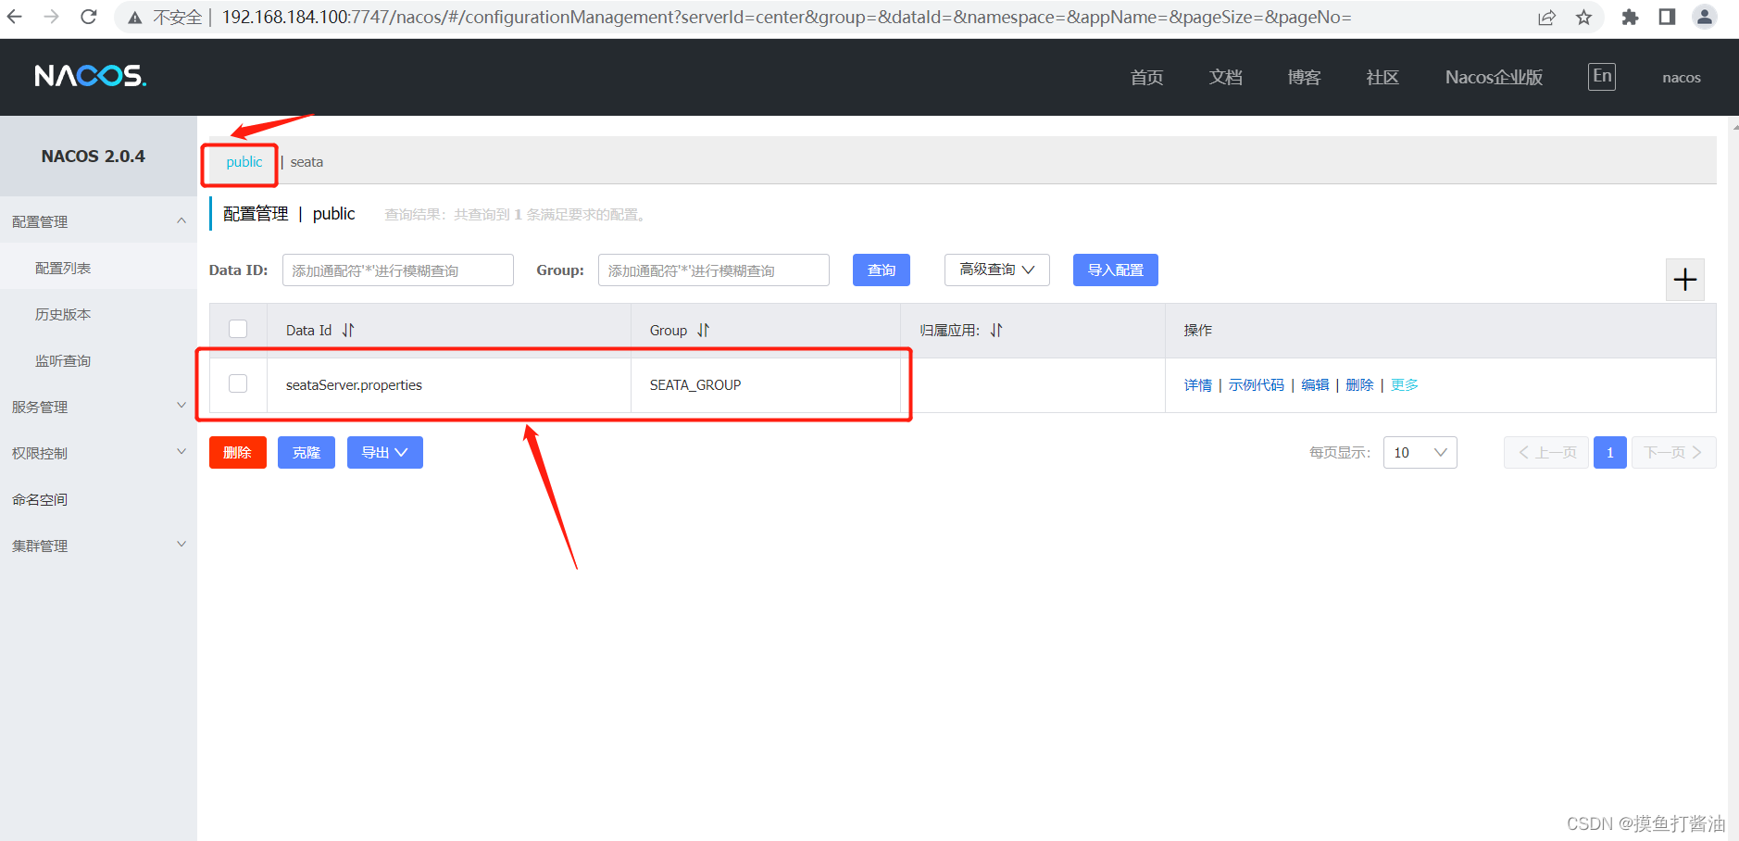The height and width of the screenshot is (841, 1739).
Task: Open 命名空间 in sidebar
Action: tap(40, 499)
